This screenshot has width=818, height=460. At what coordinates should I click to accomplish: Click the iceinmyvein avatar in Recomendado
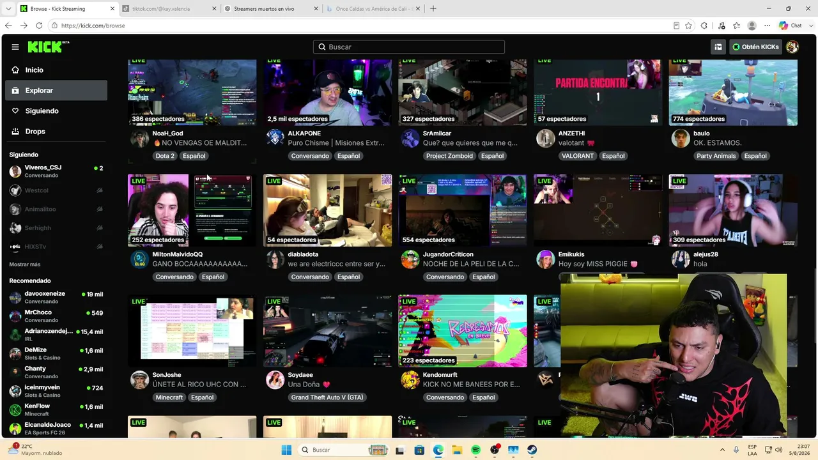[15, 391]
